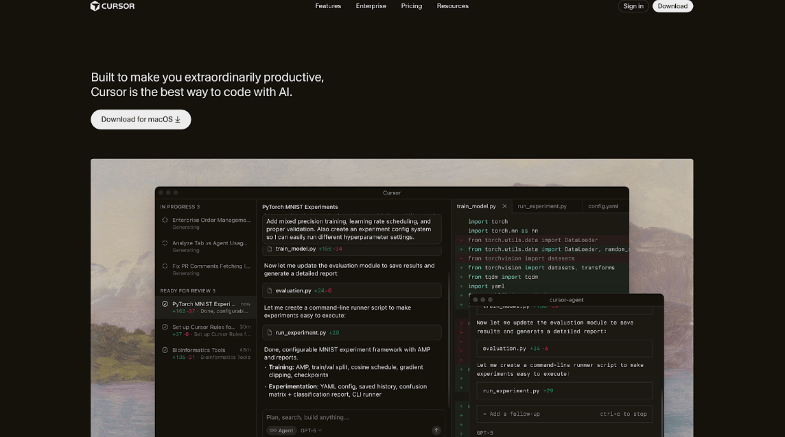Viewport: 785px width, 437px height.
Task: Click the 'import yaml' code line
Action: click(x=486, y=286)
